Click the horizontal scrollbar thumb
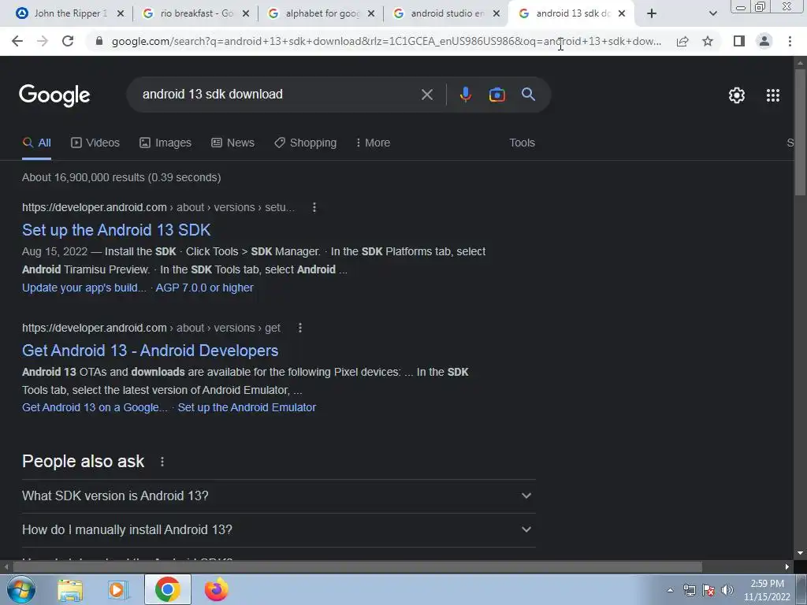This screenshot has width=807, height=605. point(357,567)
